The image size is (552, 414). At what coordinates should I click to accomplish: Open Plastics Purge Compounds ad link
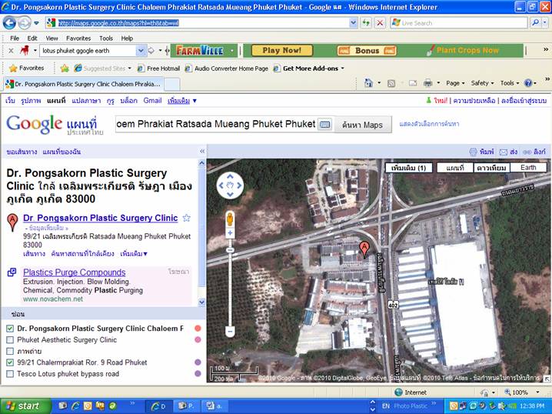point(75,272)
